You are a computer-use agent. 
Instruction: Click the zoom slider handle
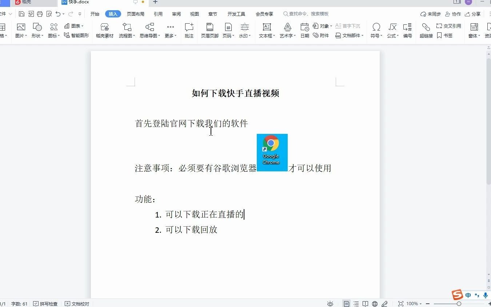459,304
